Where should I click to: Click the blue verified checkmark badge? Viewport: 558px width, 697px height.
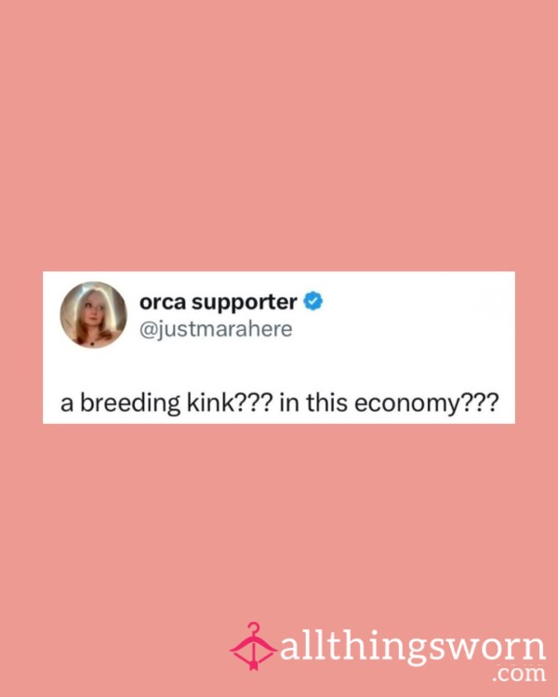point(312,301)
